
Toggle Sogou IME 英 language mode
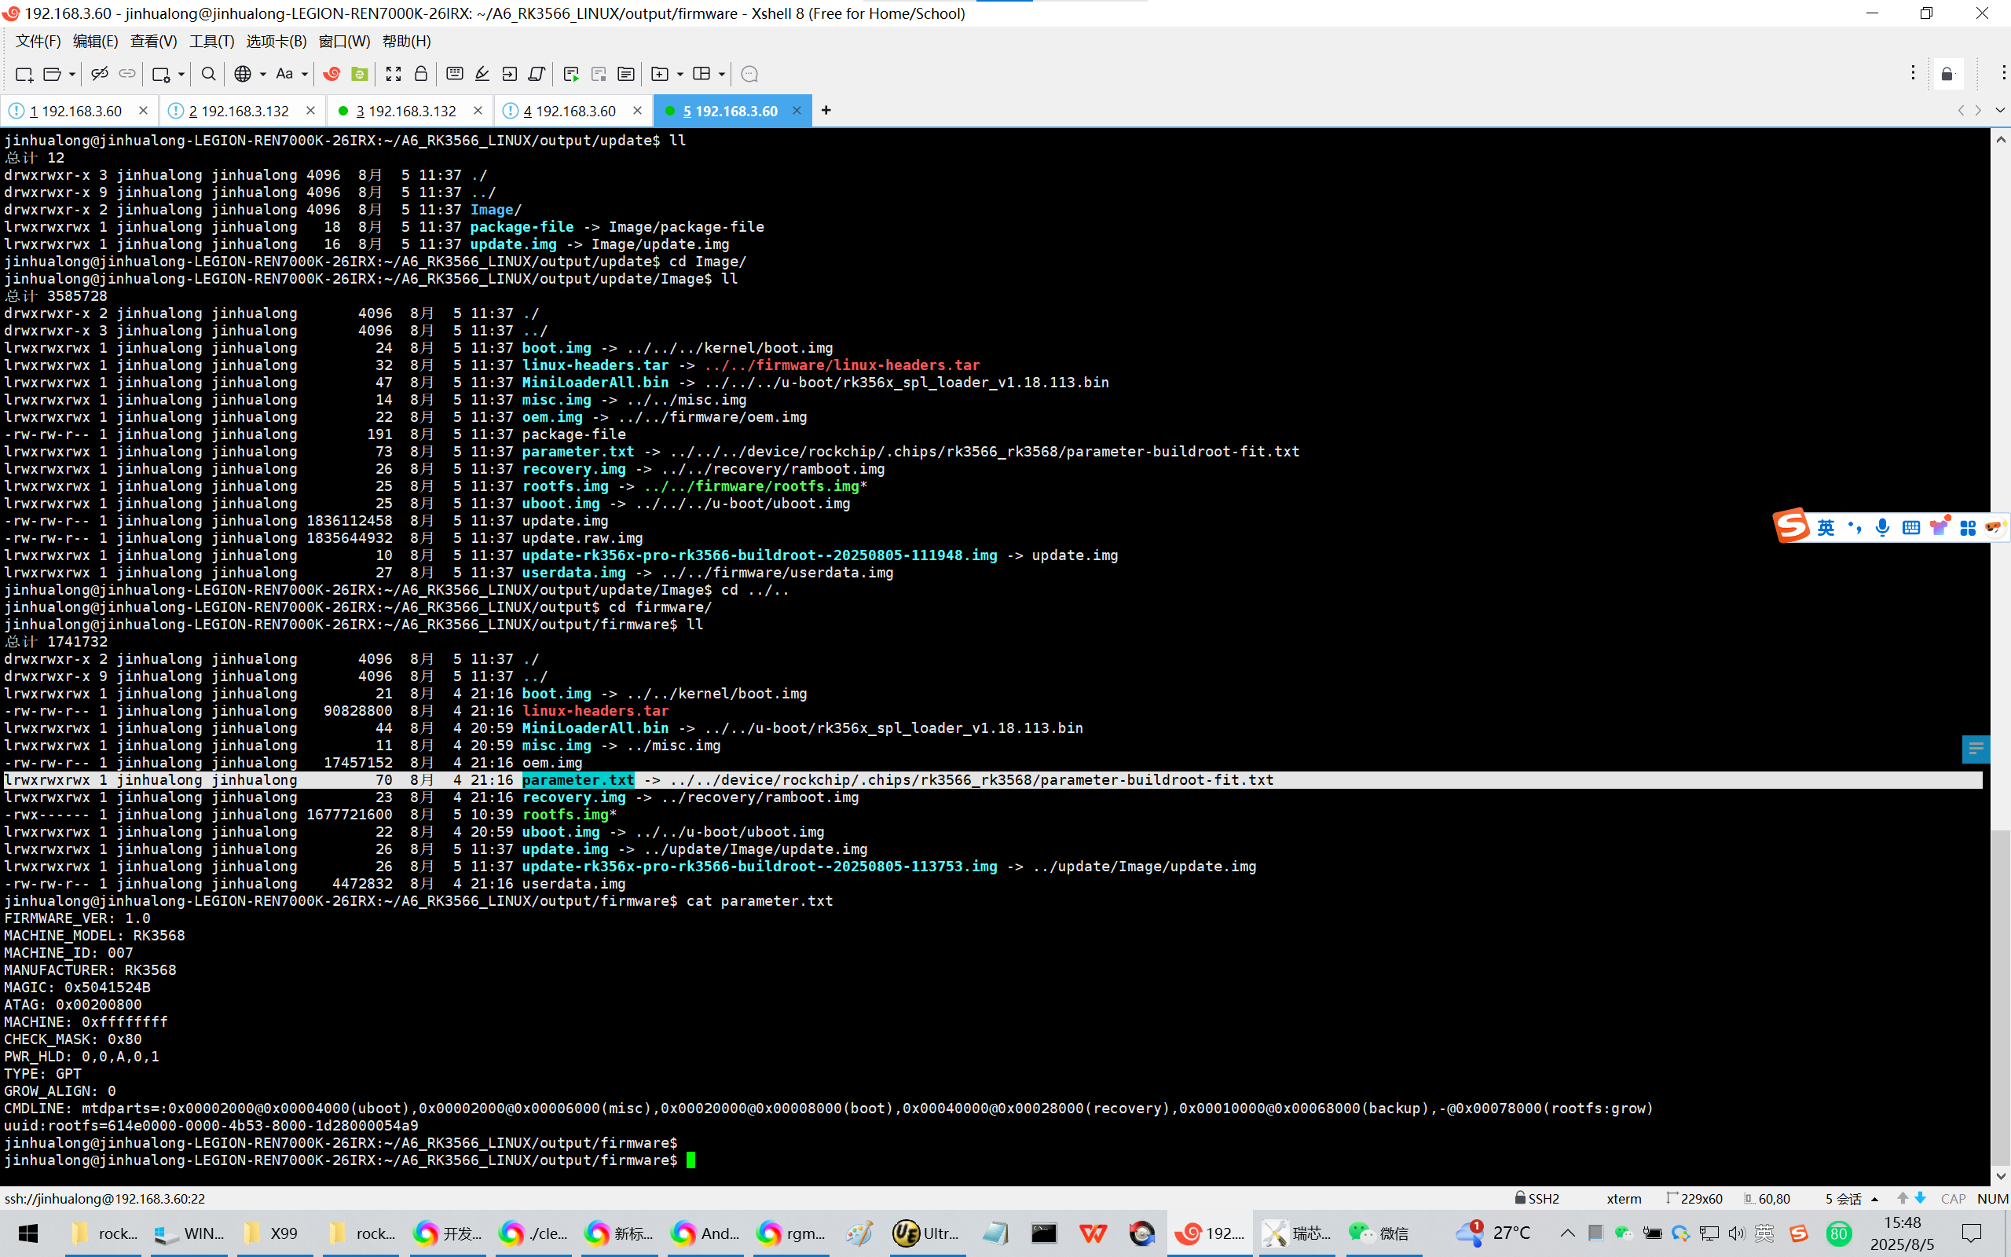[1826, 527]
